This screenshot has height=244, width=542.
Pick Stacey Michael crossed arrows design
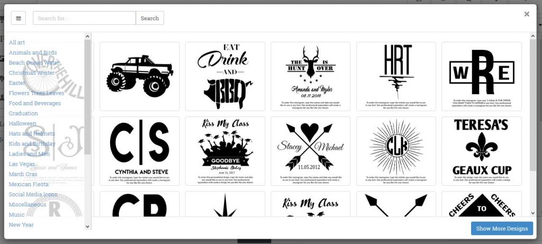pyautogui.click(x=310, y=151)
